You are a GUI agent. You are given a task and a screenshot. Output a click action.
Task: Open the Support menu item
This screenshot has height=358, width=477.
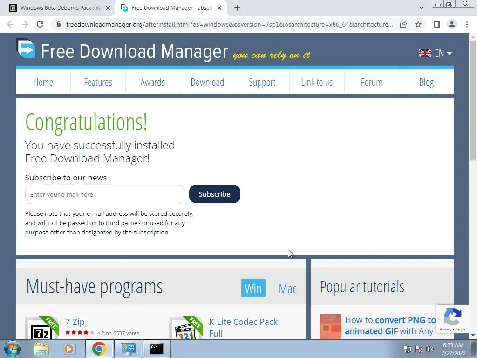[x=262, y=82]
